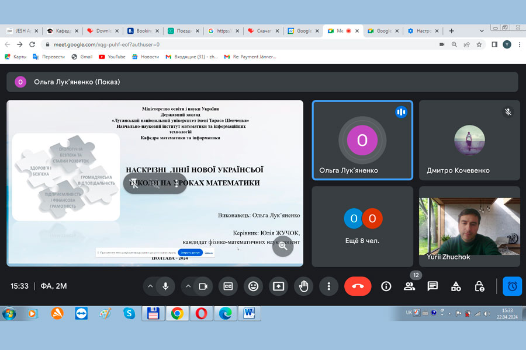Viewport: 526px width, 350px height.
Task: Toggle closed captions (CC)
Action: [x=228, y=286]
